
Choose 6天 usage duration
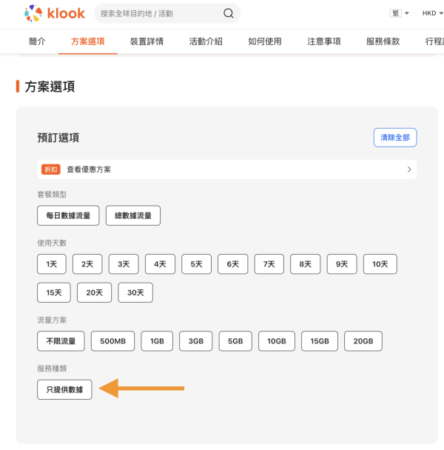(233, 264)
